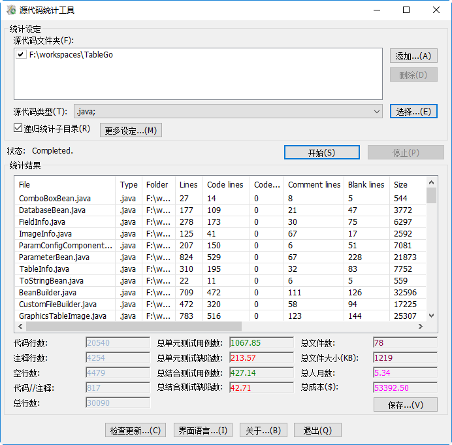Select the ToStringBean.java row
Screen dimensions: 452x445
click(x=221, y=281)
